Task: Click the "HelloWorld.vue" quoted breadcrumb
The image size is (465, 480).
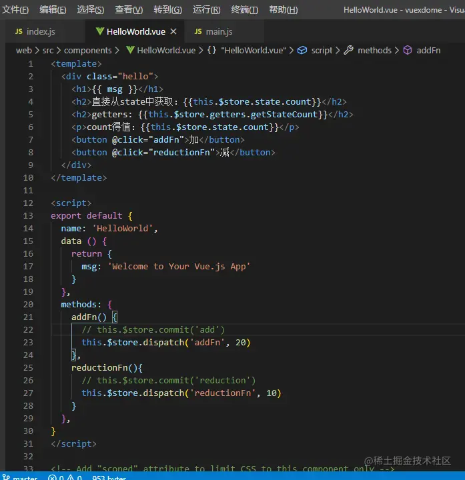Action: pyautogui.click(x=254, y=50)
